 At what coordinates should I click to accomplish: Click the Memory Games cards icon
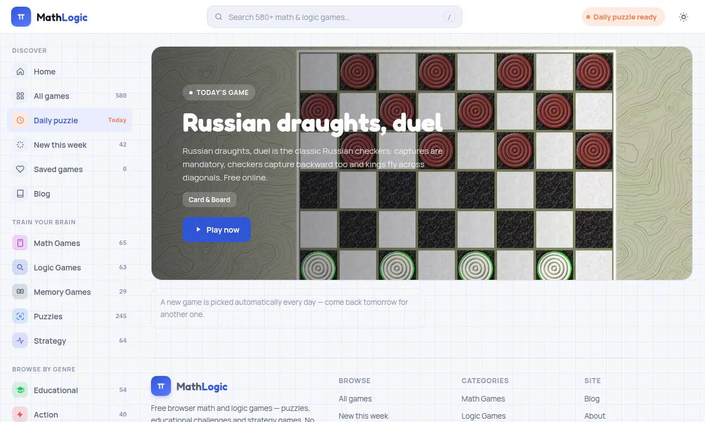click(21, 292)
